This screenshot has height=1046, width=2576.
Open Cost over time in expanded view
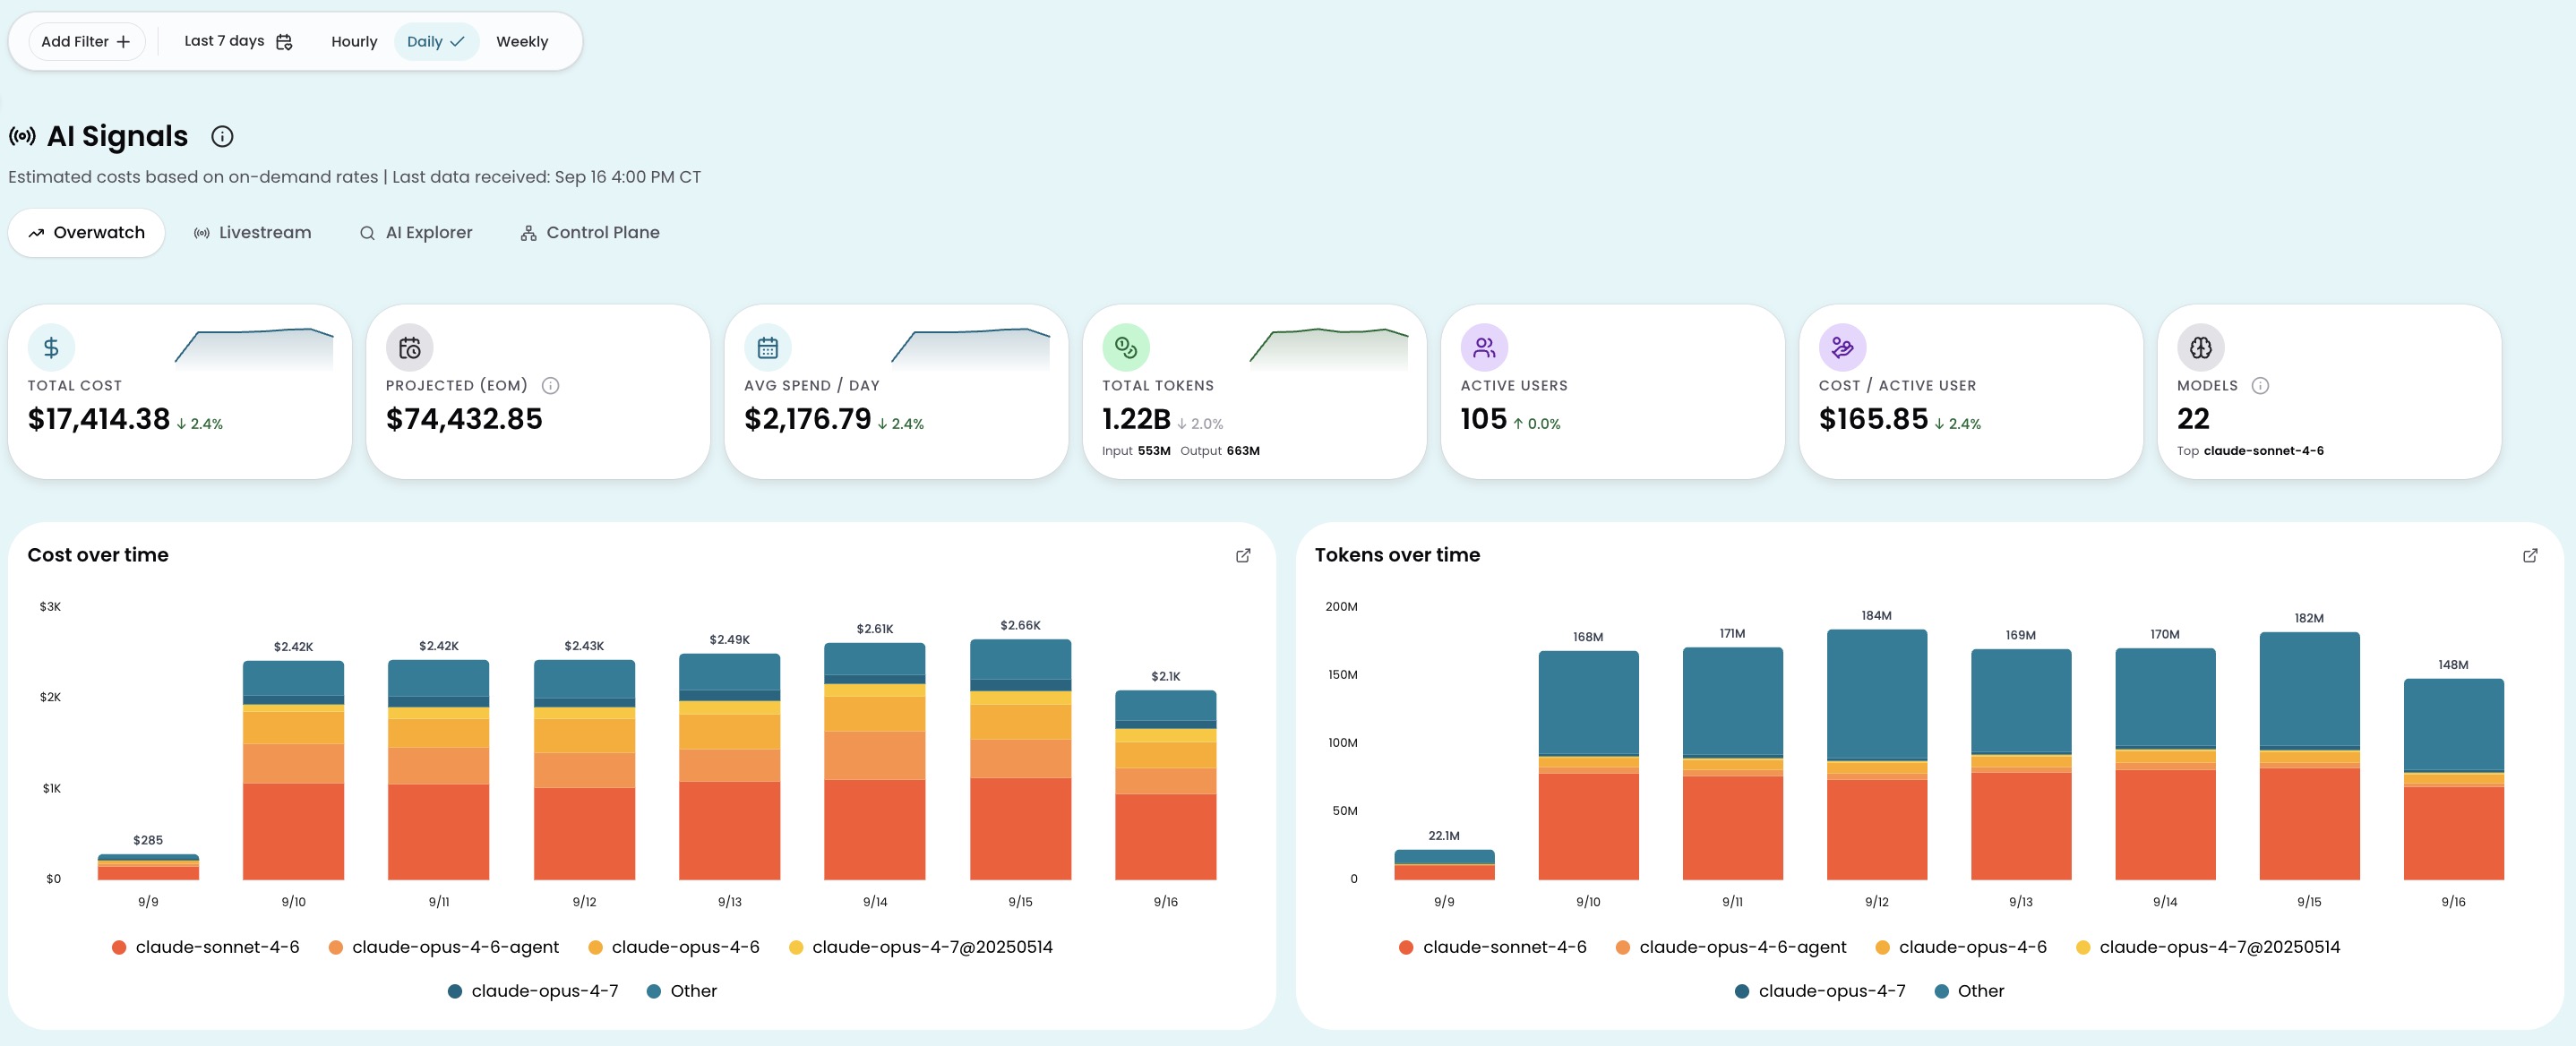click(x=1243, y=556)
